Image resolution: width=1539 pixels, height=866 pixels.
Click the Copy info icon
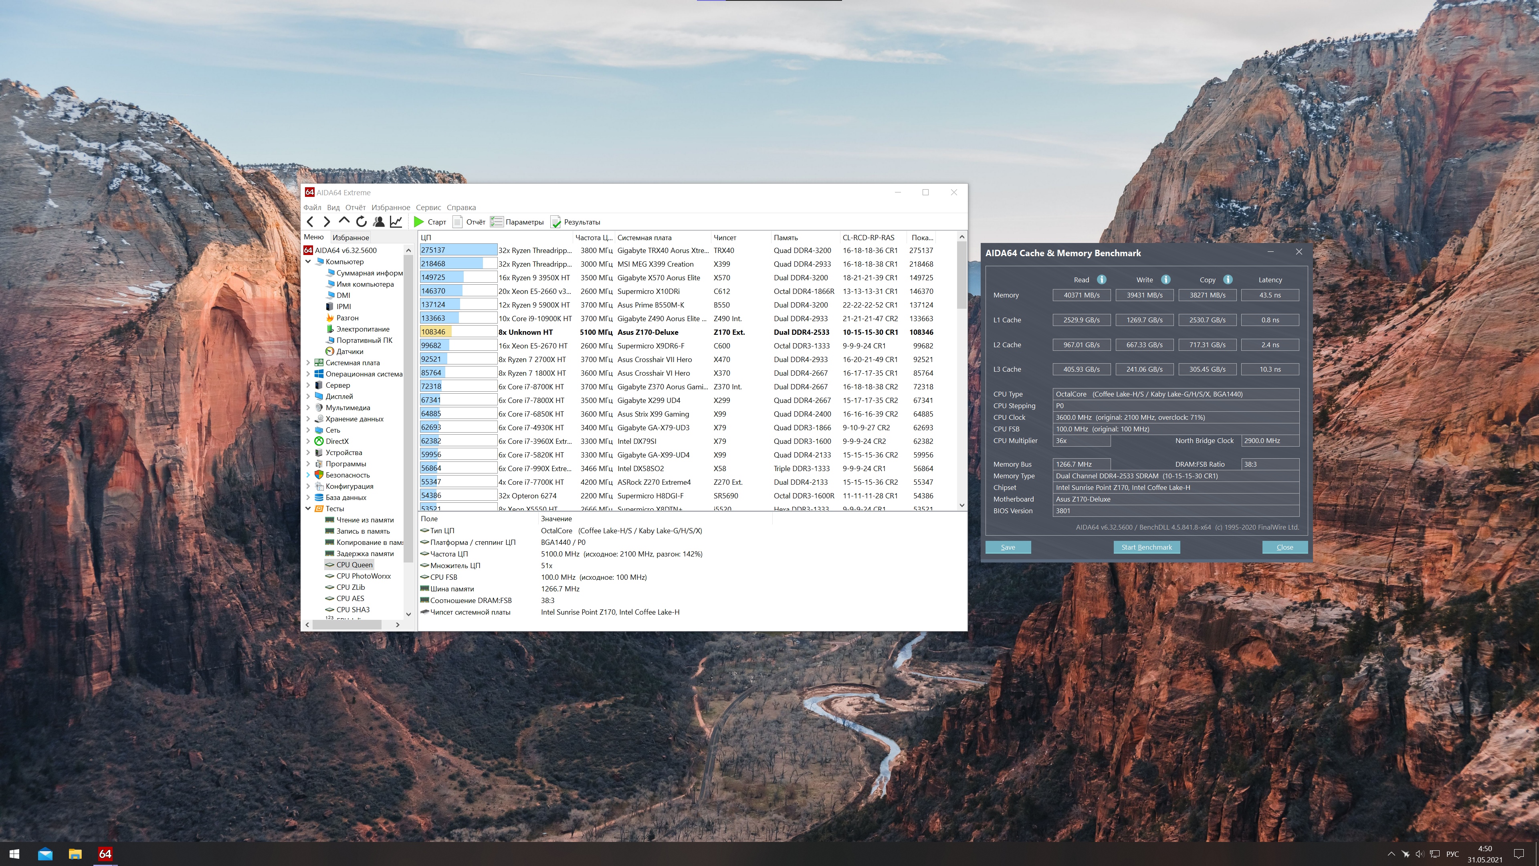[1228, 280]
